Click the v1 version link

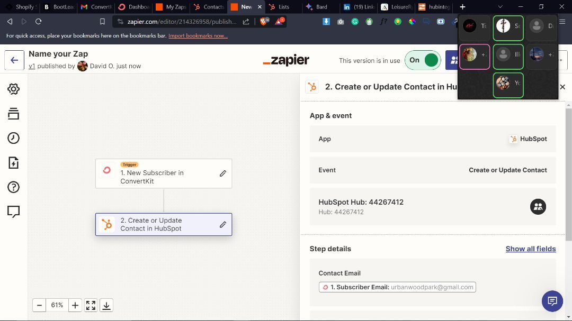[x=32, y=66]
